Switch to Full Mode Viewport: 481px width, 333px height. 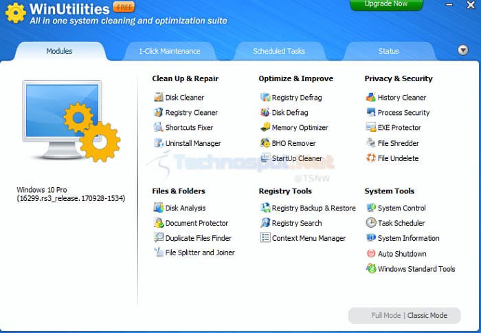(386, 316)
